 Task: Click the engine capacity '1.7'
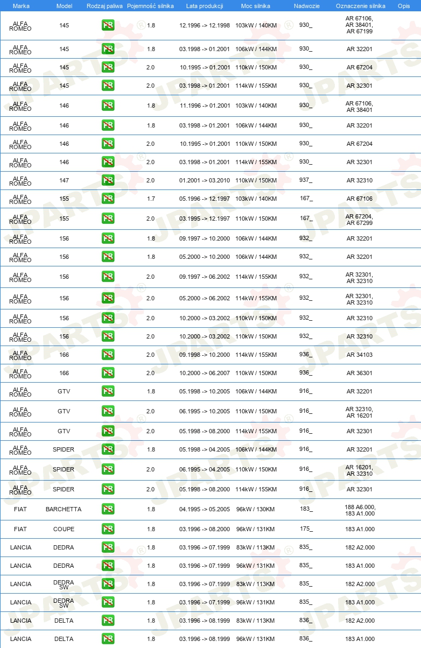(x=151, y=199)
